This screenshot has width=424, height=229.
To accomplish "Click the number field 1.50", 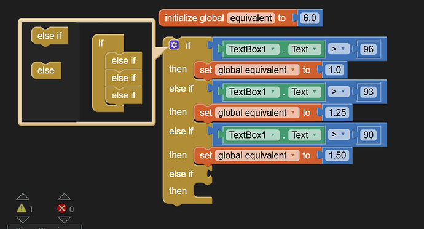I will (x=337, y=155).
